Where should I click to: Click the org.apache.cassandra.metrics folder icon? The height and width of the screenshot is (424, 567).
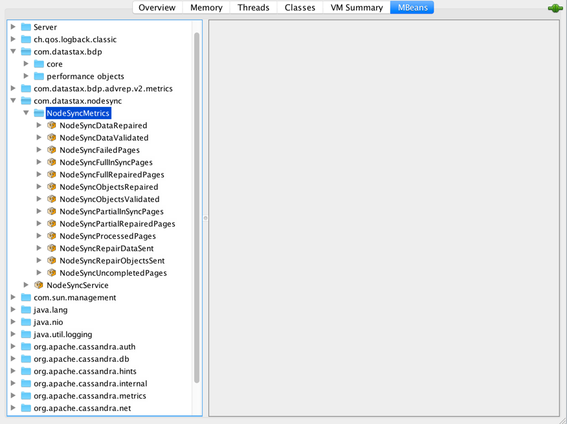26,396
